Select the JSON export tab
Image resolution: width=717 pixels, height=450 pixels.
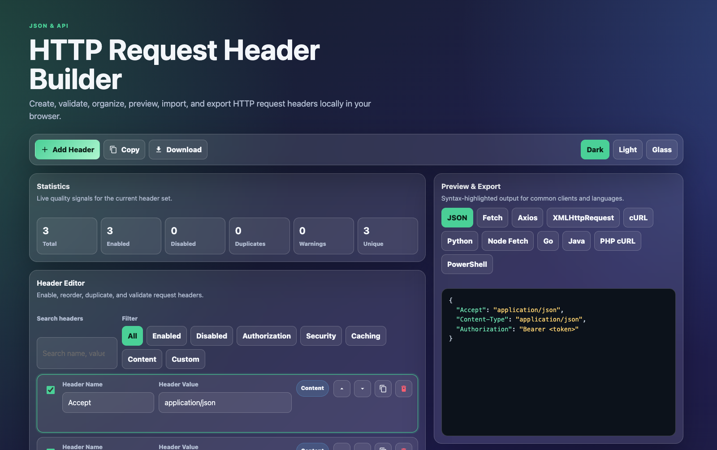[x=457, y=218]
